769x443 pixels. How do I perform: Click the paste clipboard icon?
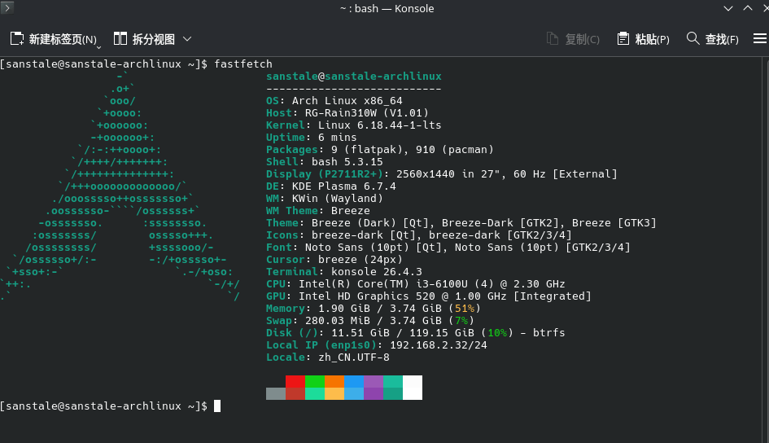pos(623,39)
